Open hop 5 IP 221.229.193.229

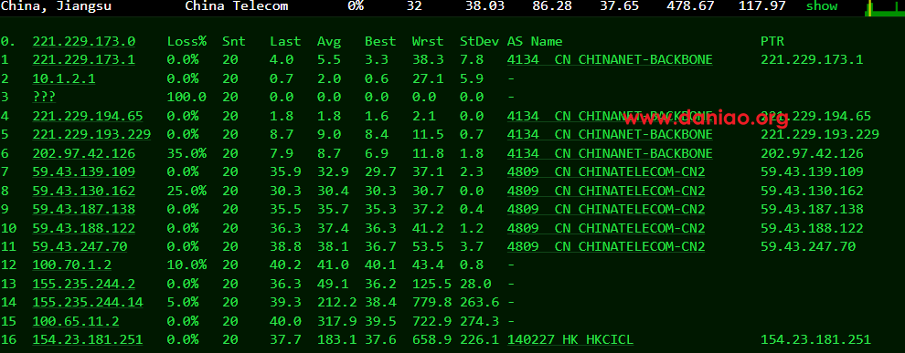click(x=91, y=135)
